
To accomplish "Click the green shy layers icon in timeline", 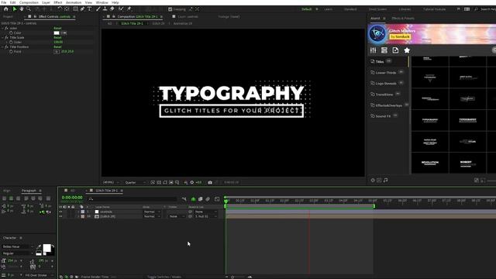I will (x=193, y=199).
